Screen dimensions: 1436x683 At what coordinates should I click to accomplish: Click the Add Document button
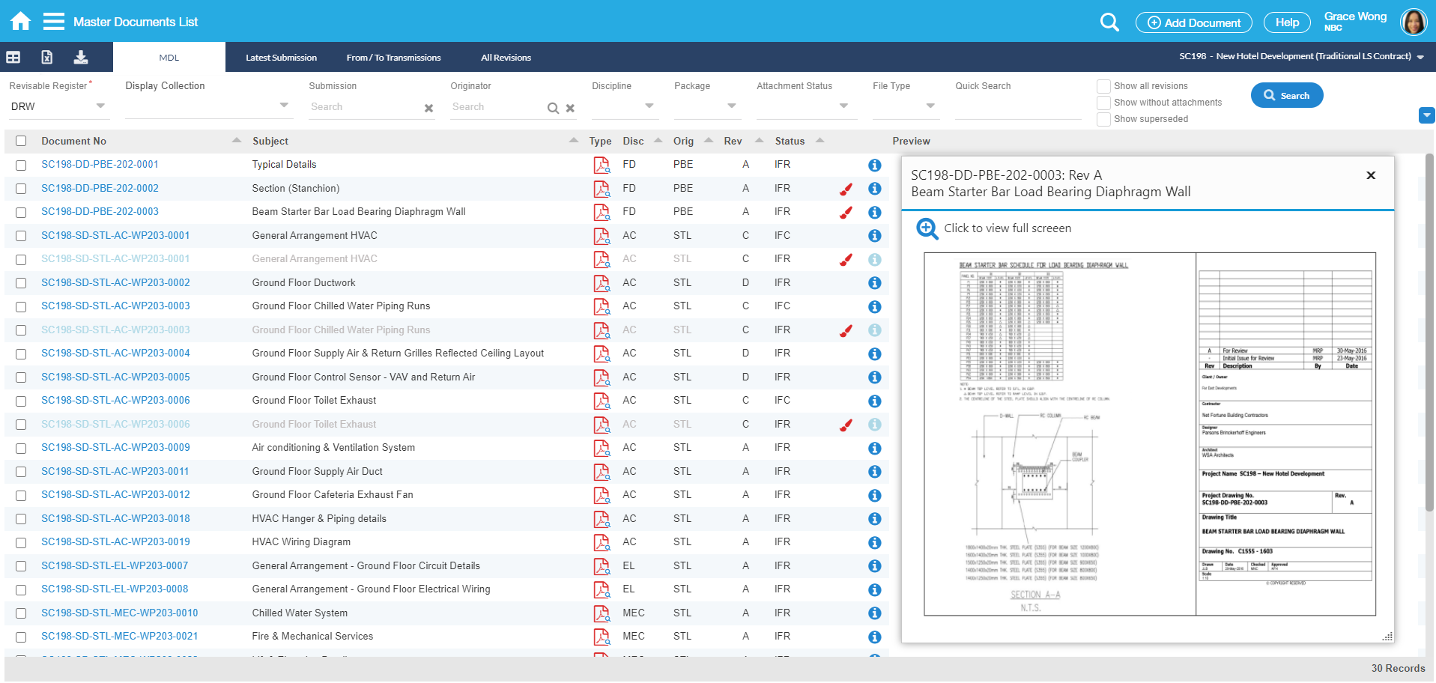[x=1193, y=22]
